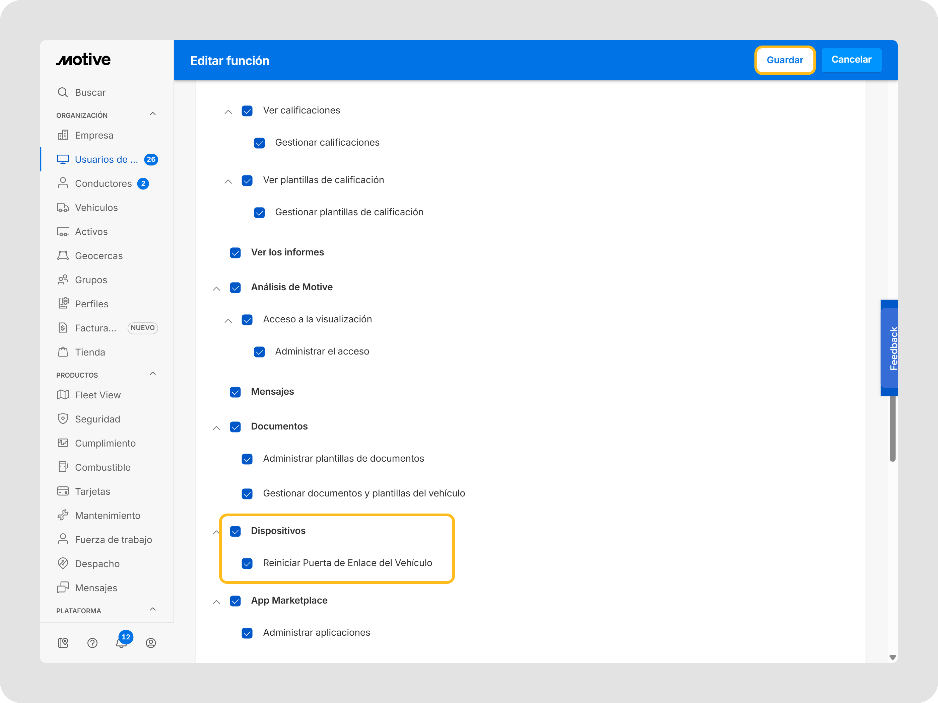
Task: Click the search magnifier icon
Action: 63,92
